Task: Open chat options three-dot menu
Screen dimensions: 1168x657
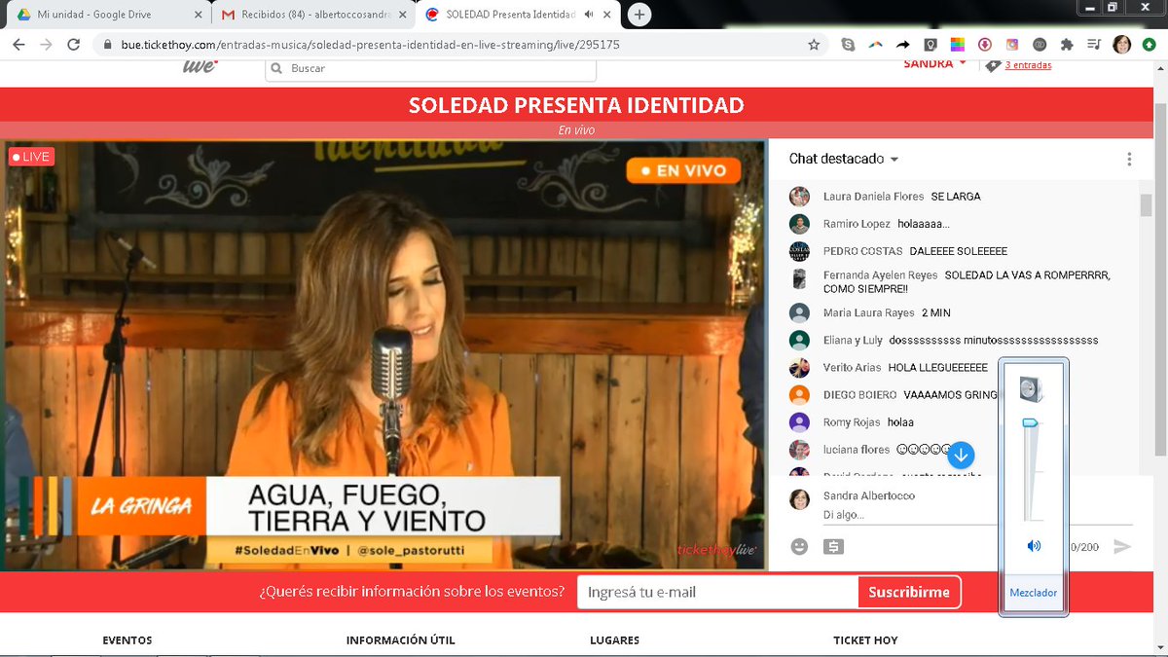Action: (1129, 159)
